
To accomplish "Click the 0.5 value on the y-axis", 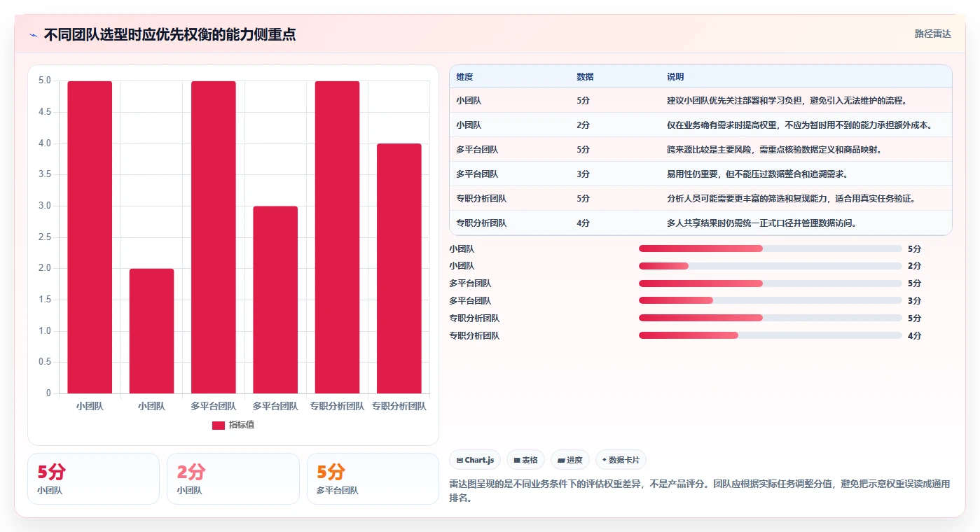I will coord(45,362).
